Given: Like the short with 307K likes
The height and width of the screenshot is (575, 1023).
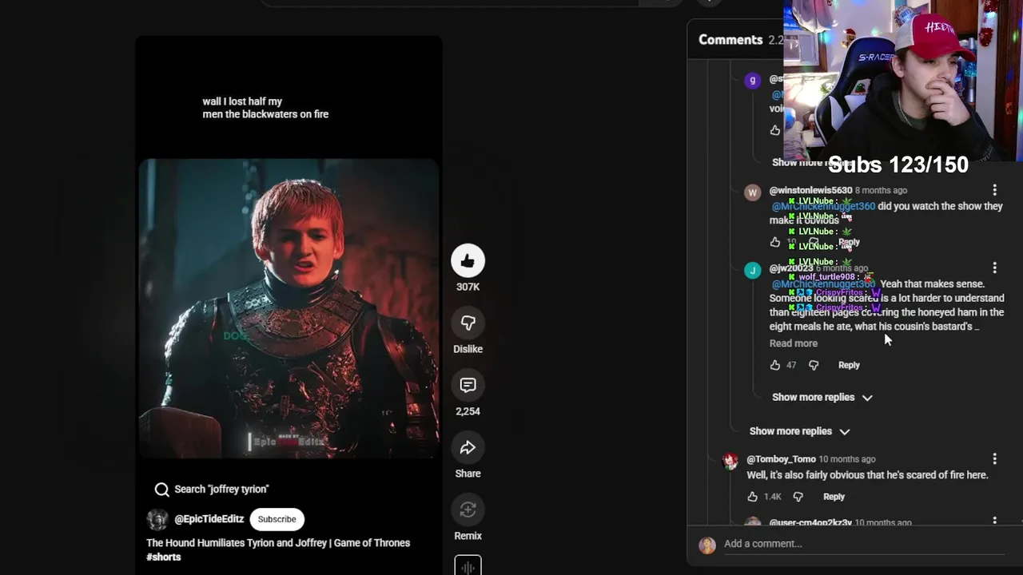Looking at the screenshot, I should click(x=468, y=261).
